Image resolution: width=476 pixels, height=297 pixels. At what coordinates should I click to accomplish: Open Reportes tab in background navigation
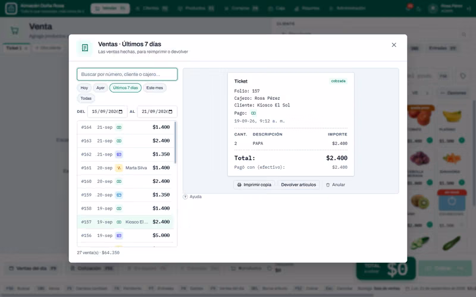(x=307, y=8)
